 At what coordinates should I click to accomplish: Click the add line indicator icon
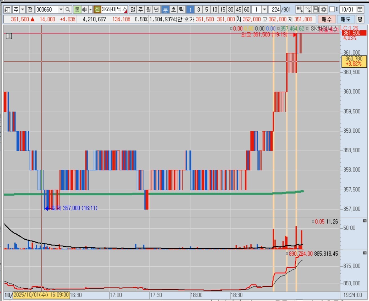(x=308, y=10)
